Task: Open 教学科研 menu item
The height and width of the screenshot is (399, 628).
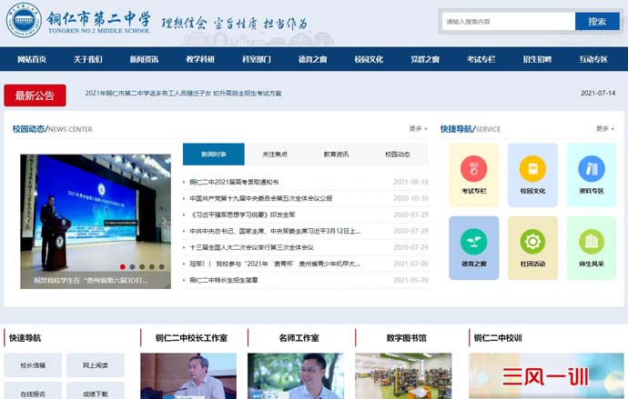Action: 200,59
